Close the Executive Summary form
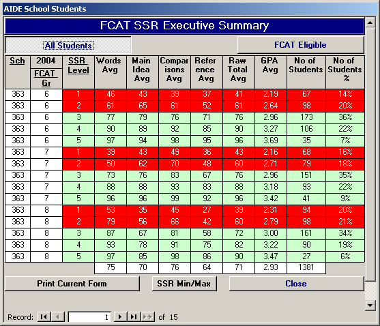Viewport: 380px width, 326px height. [x=296, y=283]
